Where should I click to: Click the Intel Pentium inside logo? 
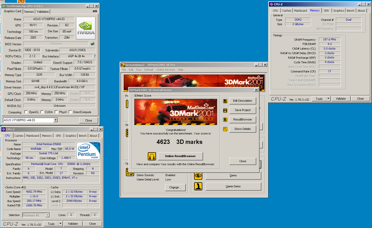click(x=89, y=151)
